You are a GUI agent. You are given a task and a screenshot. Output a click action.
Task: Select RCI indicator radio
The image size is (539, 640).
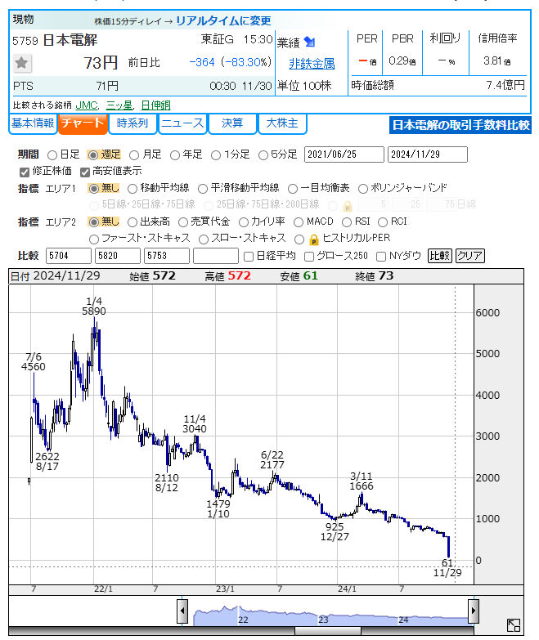(383, 222)
